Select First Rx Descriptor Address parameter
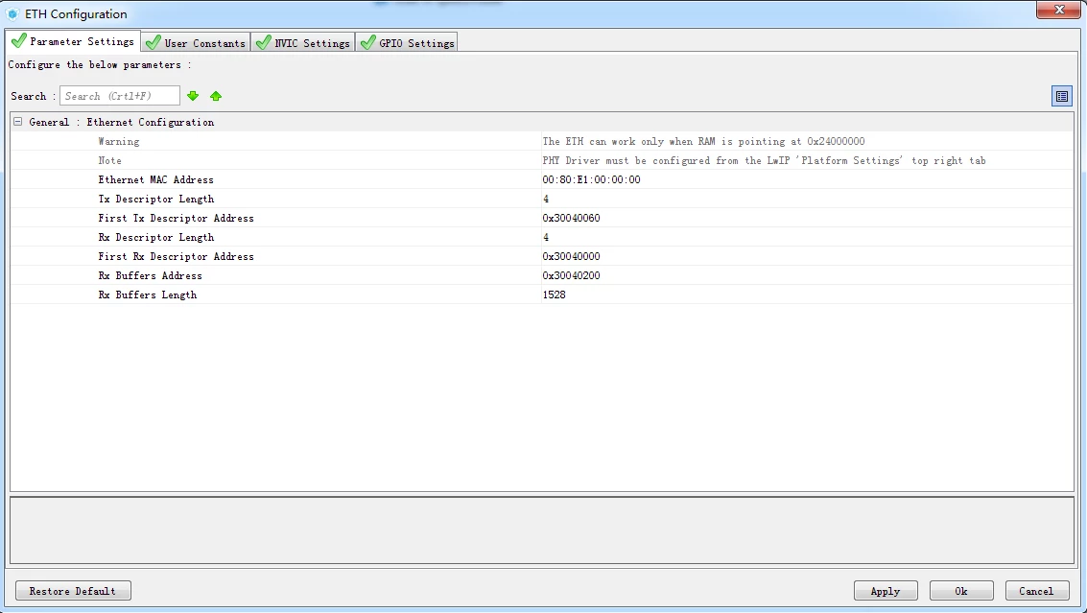1087x613 pixels. [x=177, y=256]
